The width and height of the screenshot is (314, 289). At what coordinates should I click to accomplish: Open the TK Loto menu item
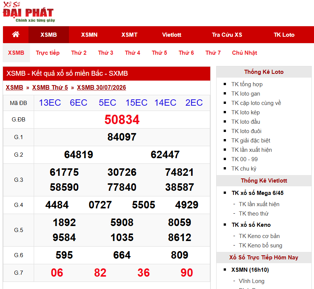(x=284, y=34)
